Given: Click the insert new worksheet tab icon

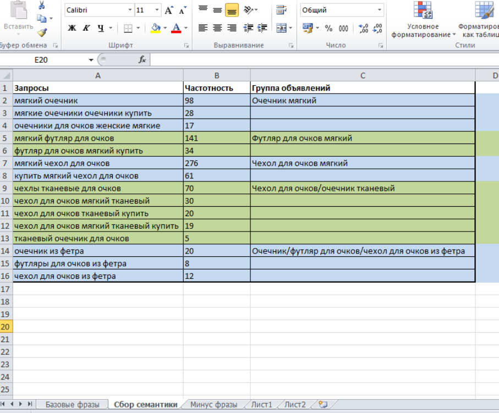Looking at the screenshot, I should 323,404.
